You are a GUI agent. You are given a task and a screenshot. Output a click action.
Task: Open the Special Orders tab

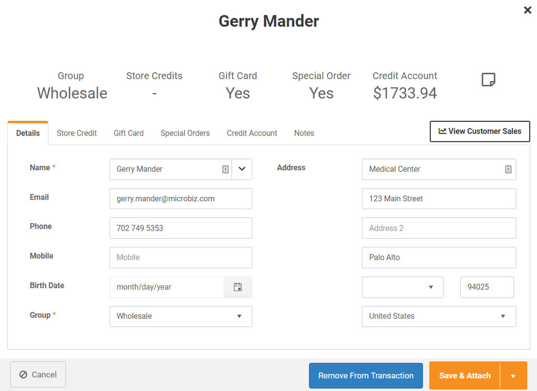185,133
